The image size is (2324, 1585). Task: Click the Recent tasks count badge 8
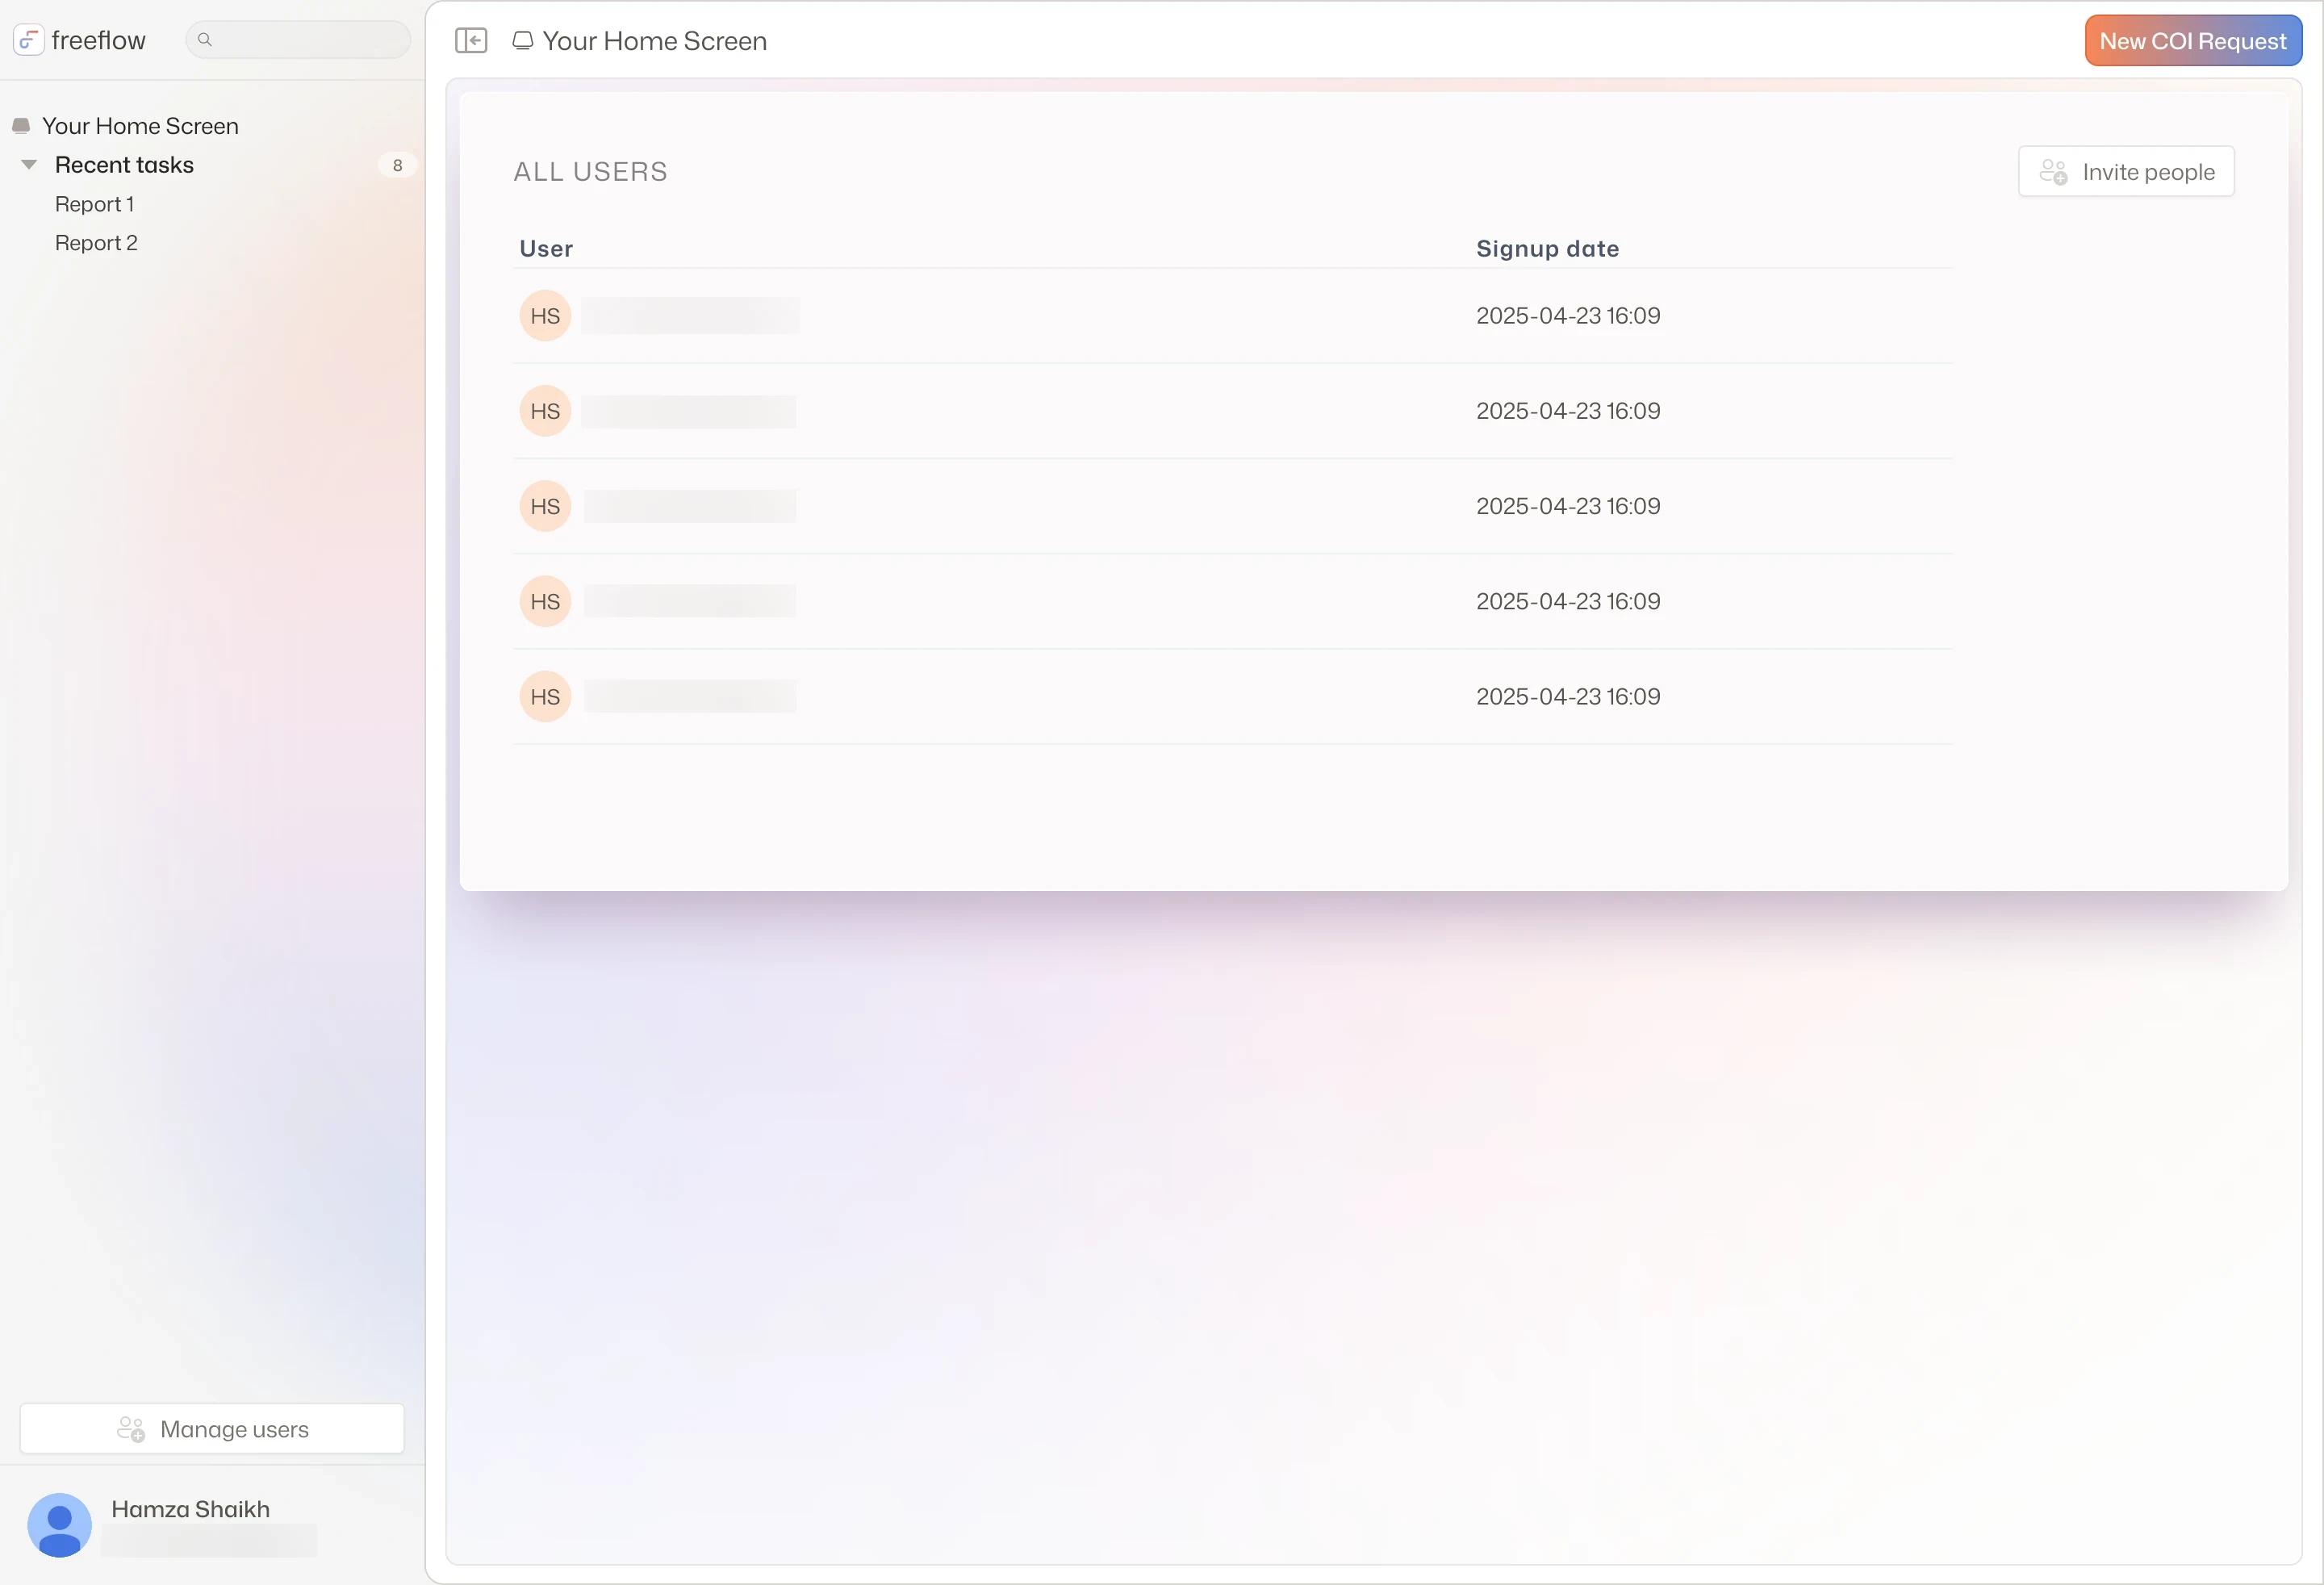click(x=397, y=165)
